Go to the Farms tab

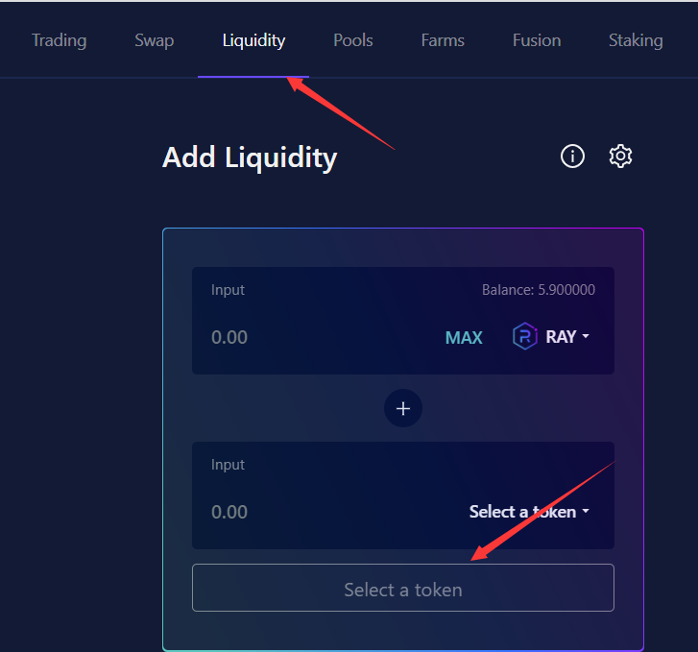click(x=443, y=40)
